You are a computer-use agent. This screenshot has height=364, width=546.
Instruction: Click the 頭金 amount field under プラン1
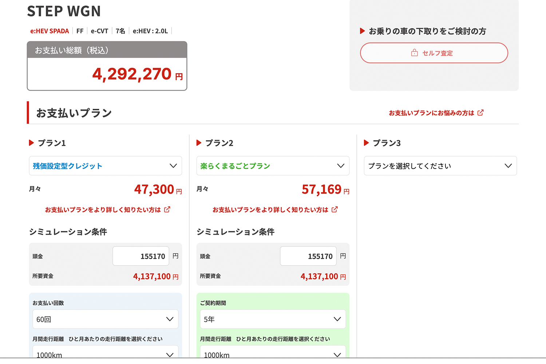click(x=141, y=256)
